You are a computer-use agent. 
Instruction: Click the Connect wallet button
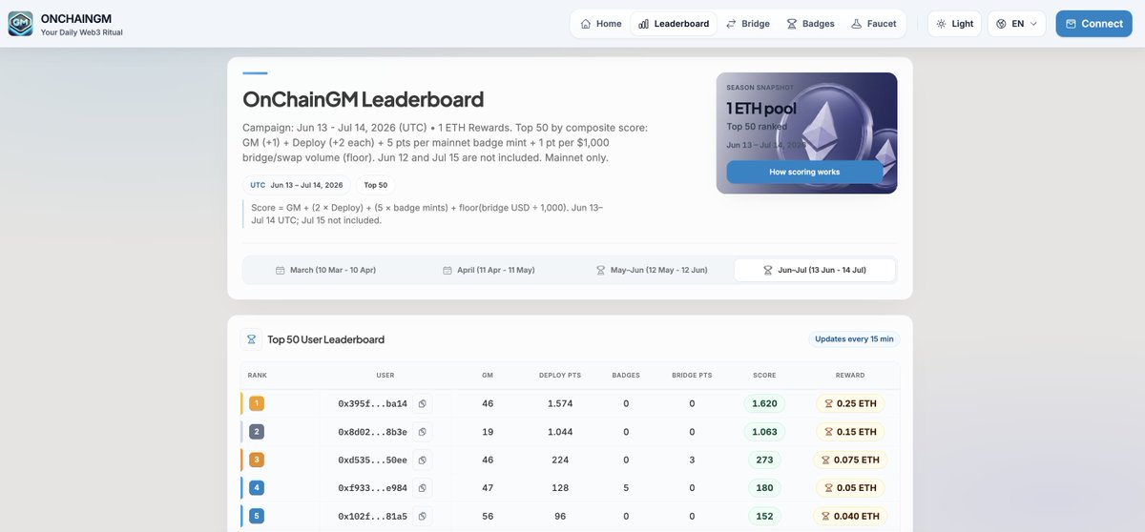[x=1093, y=24]
